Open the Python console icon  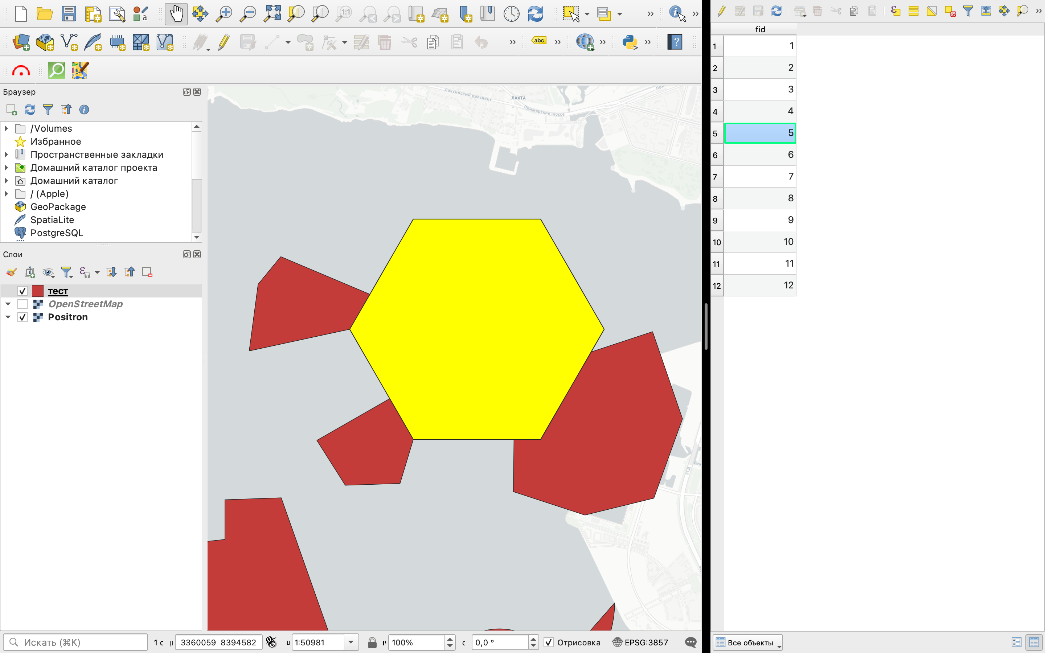[x=630, y=42]
